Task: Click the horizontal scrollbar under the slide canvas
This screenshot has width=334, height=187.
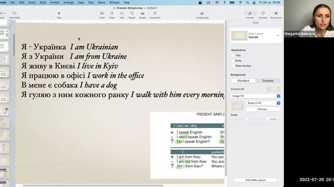Action: [x=93, y=185]
